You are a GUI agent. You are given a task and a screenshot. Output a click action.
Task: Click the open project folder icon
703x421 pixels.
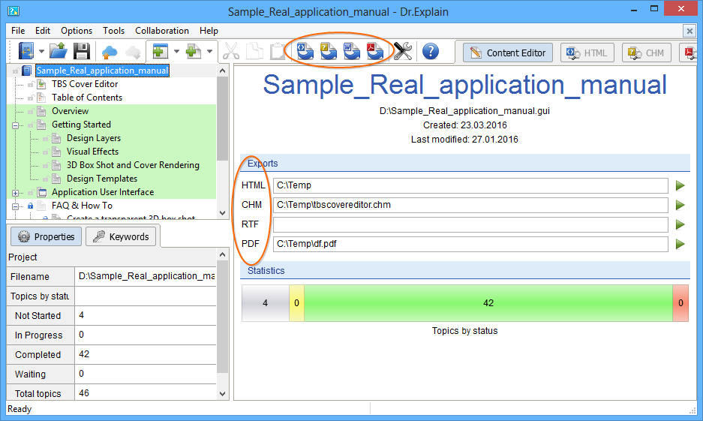59,51
